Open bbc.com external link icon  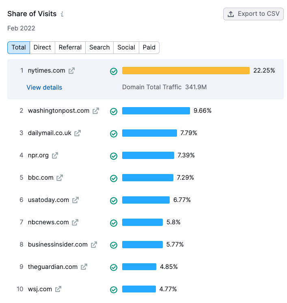tap(60, 178)
